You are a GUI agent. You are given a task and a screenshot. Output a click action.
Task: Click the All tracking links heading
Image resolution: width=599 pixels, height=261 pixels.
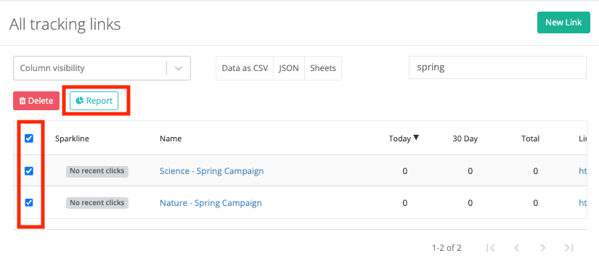point(65,24)
